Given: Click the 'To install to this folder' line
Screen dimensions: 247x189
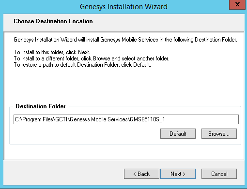Looking at the screenshot, I should click(52, 52).
